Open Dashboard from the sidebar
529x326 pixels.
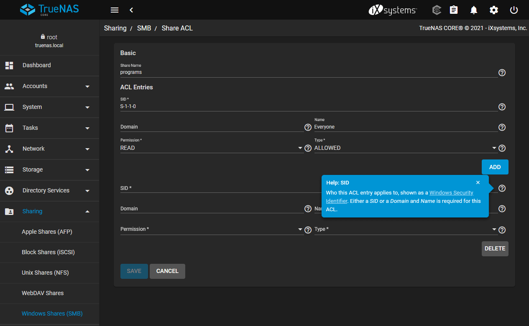pos(37,65)
